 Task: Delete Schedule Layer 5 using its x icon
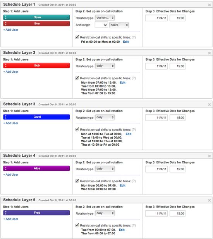tap(210, 200)
